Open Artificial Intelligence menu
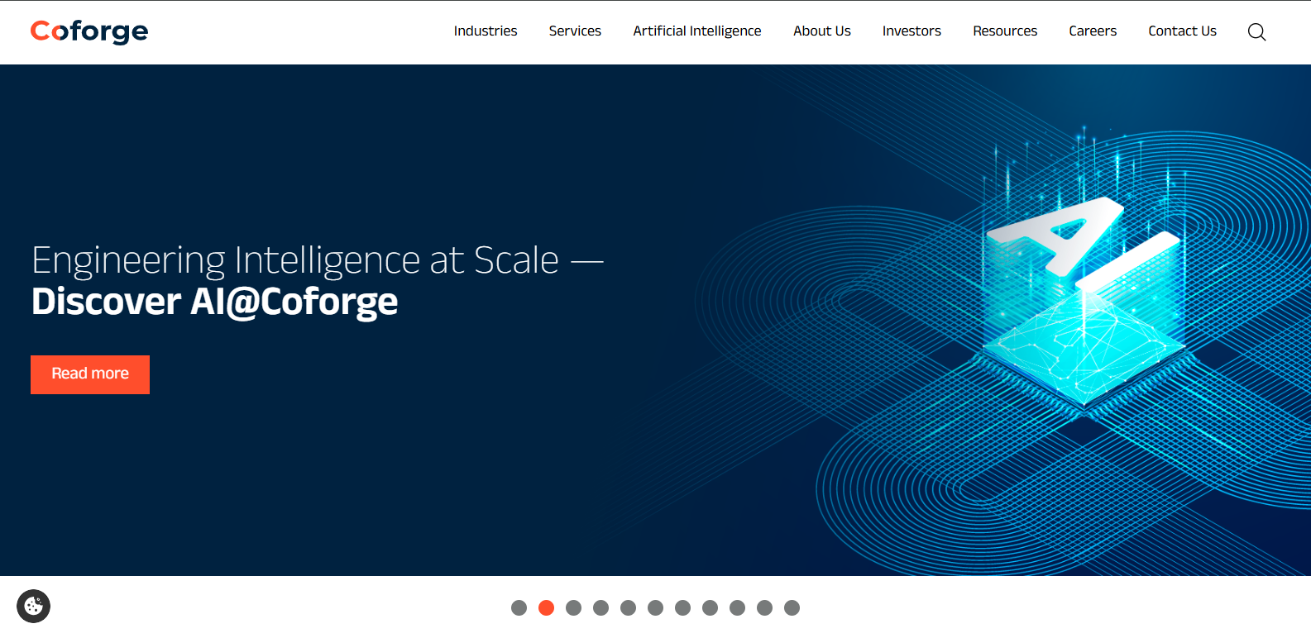1311x638 pixels. [x=697, y=31]
